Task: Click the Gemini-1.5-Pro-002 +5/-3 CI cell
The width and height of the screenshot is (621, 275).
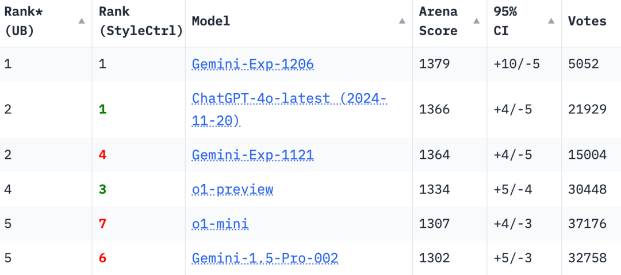Action: pos(513,258)
